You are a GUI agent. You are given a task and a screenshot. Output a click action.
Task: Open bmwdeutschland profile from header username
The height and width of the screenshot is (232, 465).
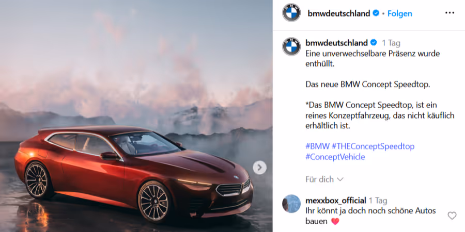coord(339,13)
